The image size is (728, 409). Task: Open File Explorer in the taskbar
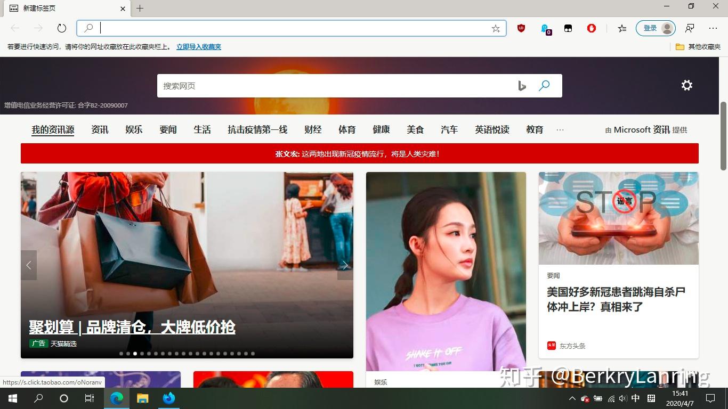[x=142, y=398]
